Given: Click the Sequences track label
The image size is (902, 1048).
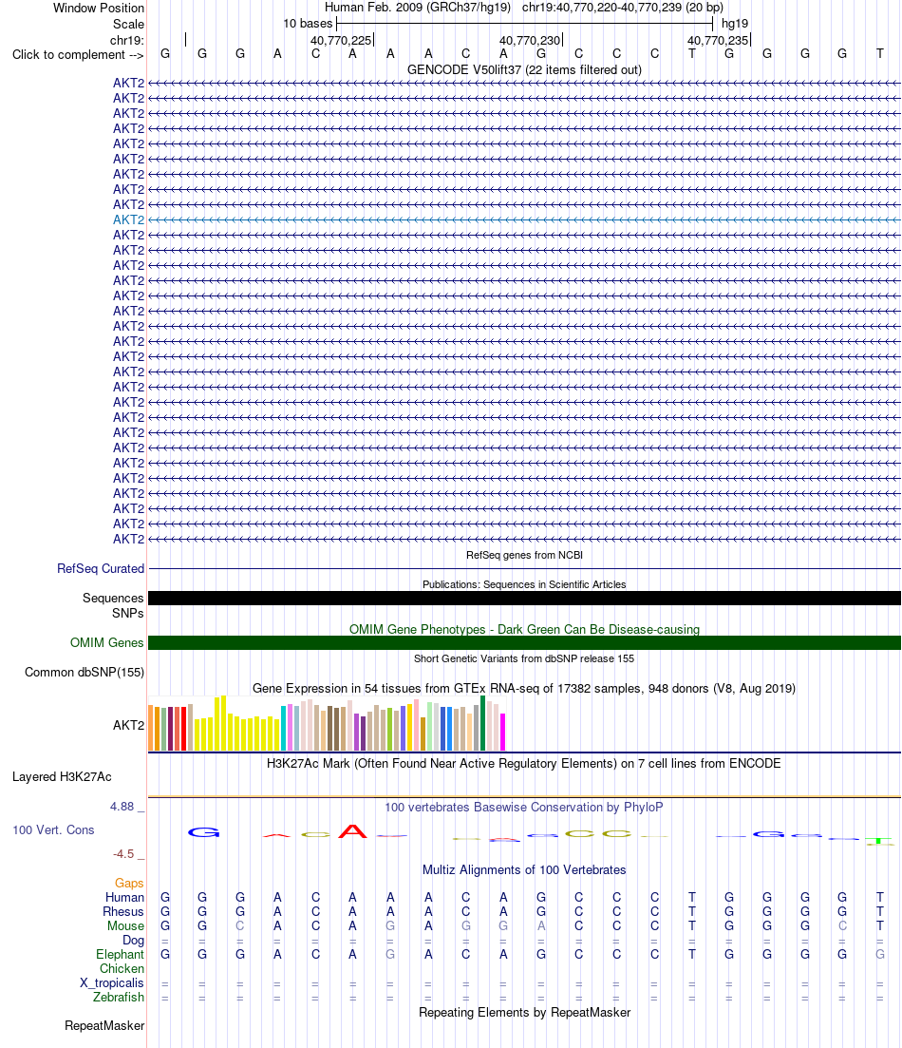Looking at the screenshot, I should (x=113, y=599).
